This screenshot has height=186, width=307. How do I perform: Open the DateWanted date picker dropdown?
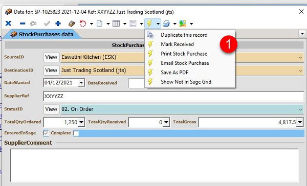(81, 83)
